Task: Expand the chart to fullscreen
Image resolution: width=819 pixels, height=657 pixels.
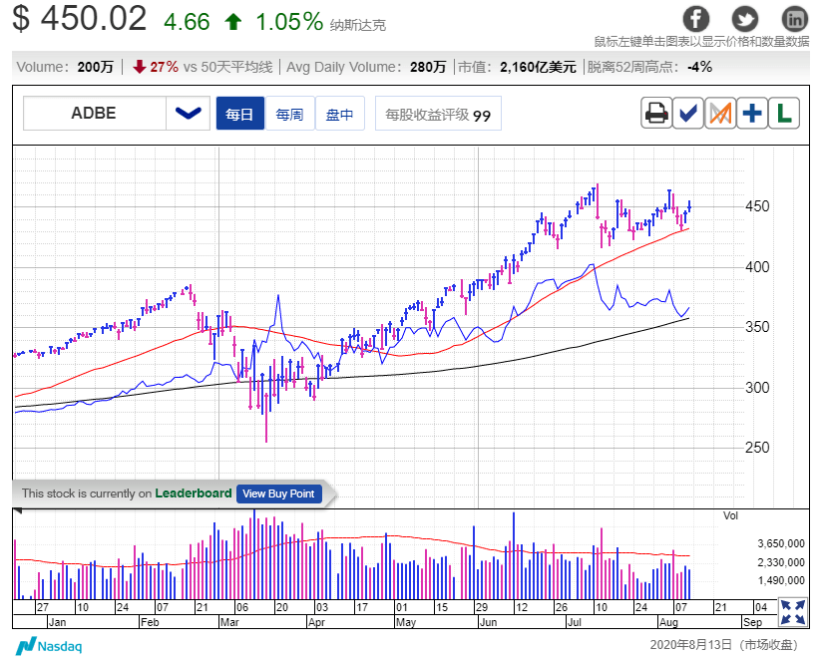Action: click(x=792, y=613)
